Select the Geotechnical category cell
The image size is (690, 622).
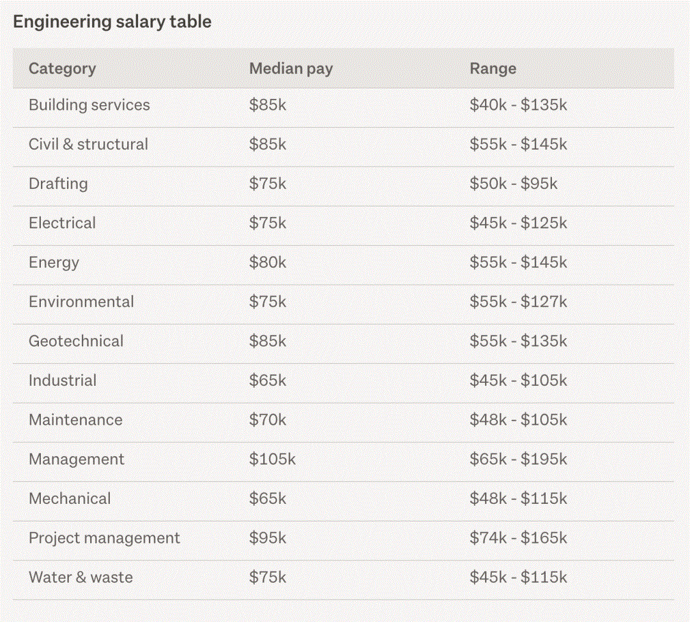click(76, 341)
